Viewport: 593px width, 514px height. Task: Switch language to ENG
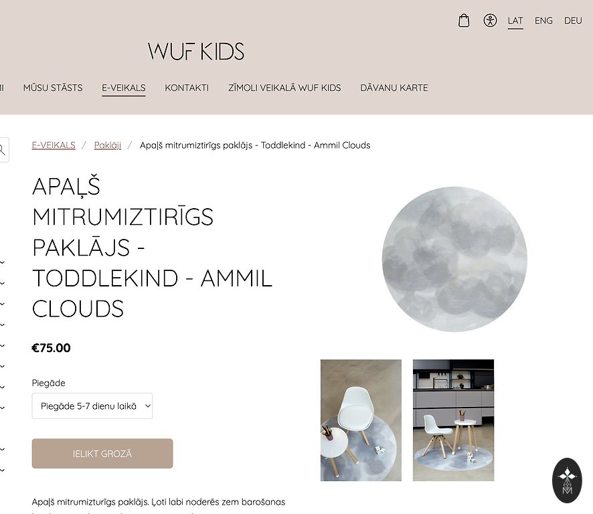click(543, 21)
